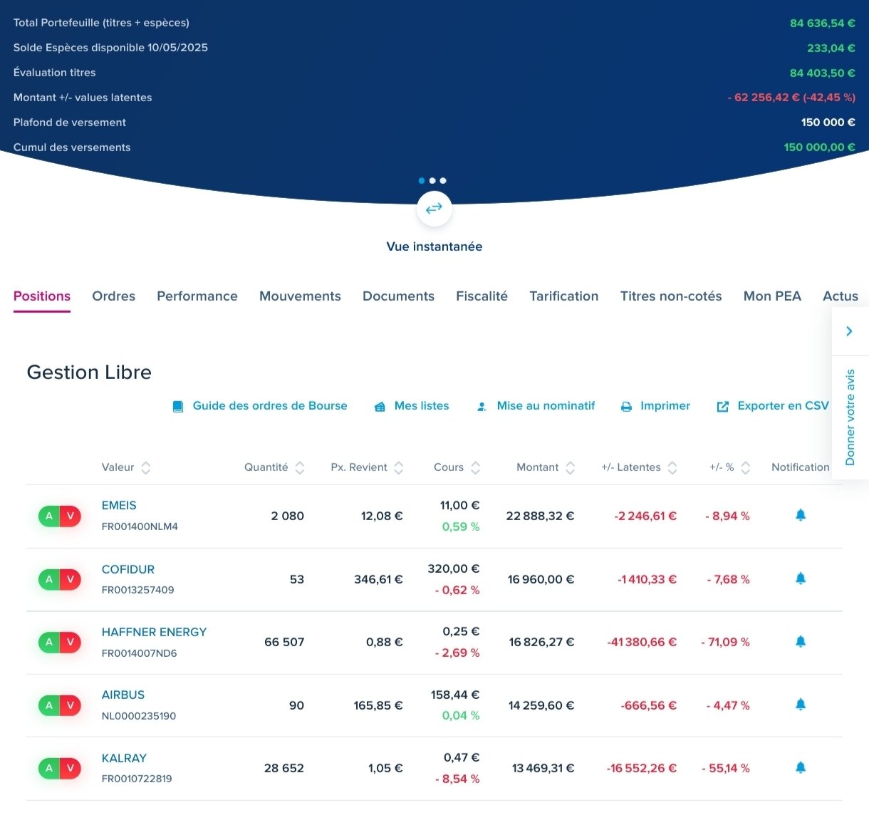
Task: Click the list icon beside Mes listes
Action: coord(380,407)
